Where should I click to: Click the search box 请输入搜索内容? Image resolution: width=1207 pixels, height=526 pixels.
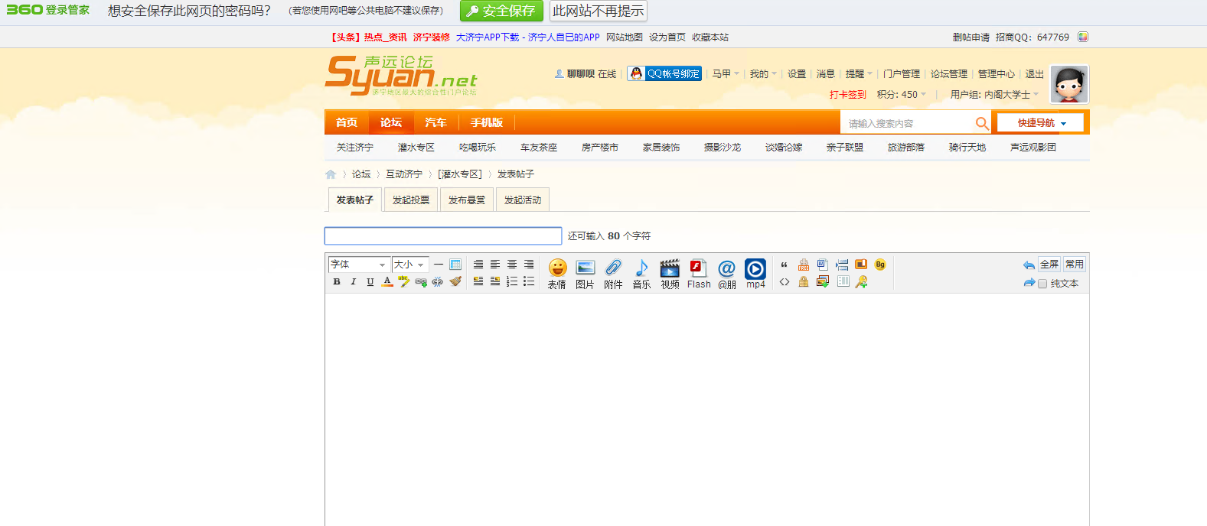click(x=907, y=123)
